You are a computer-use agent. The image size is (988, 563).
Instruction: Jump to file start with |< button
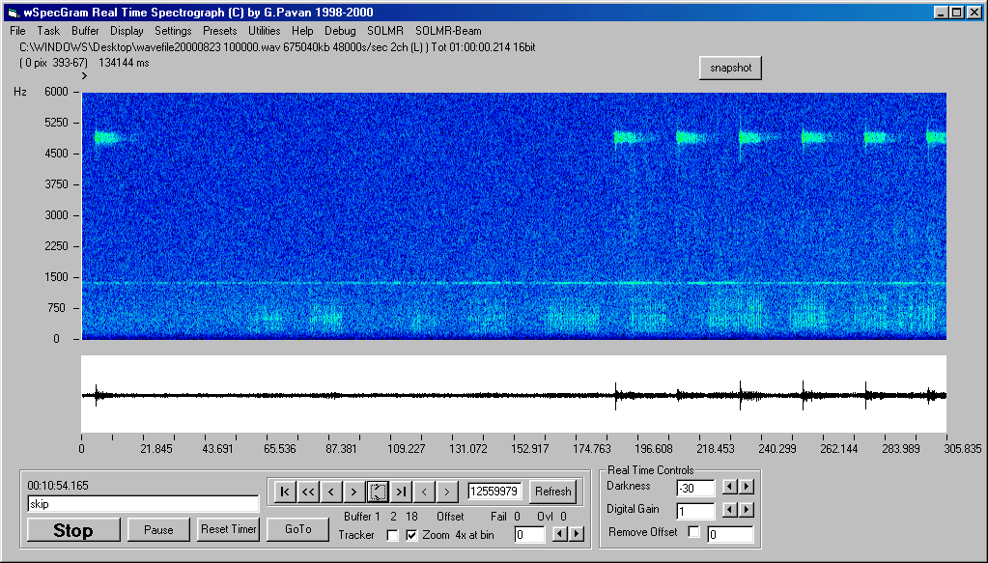tap(285, 492)
